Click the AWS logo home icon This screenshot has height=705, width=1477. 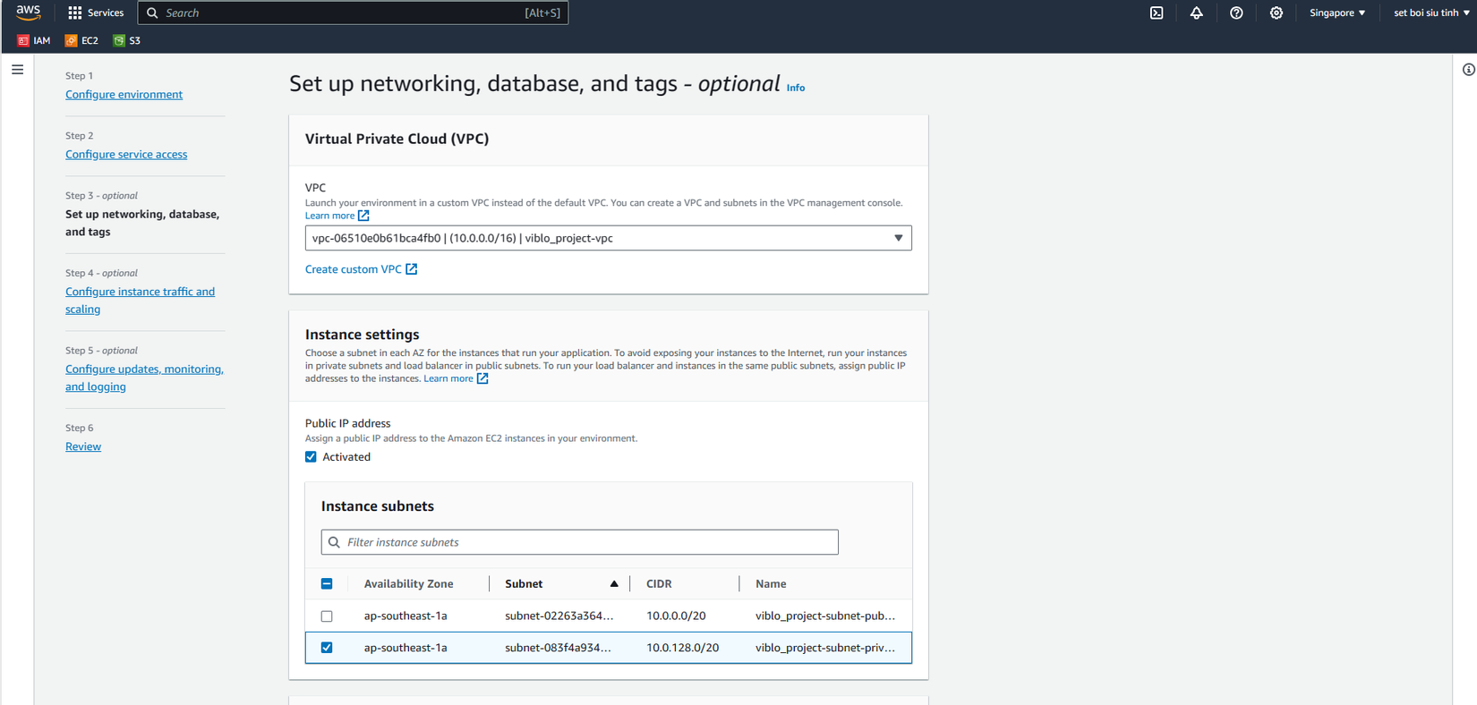pos(29,13)
